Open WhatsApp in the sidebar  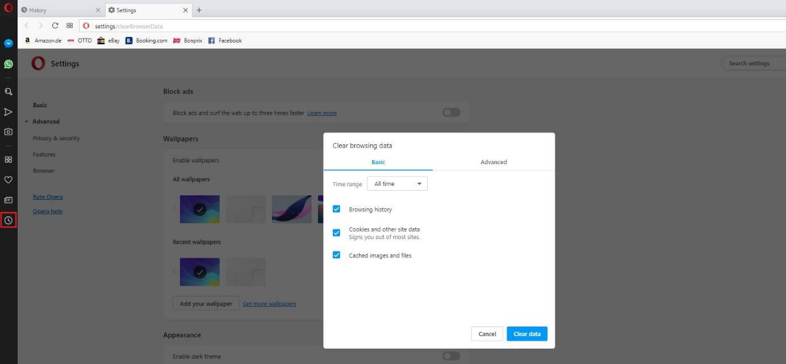[9, 64]
